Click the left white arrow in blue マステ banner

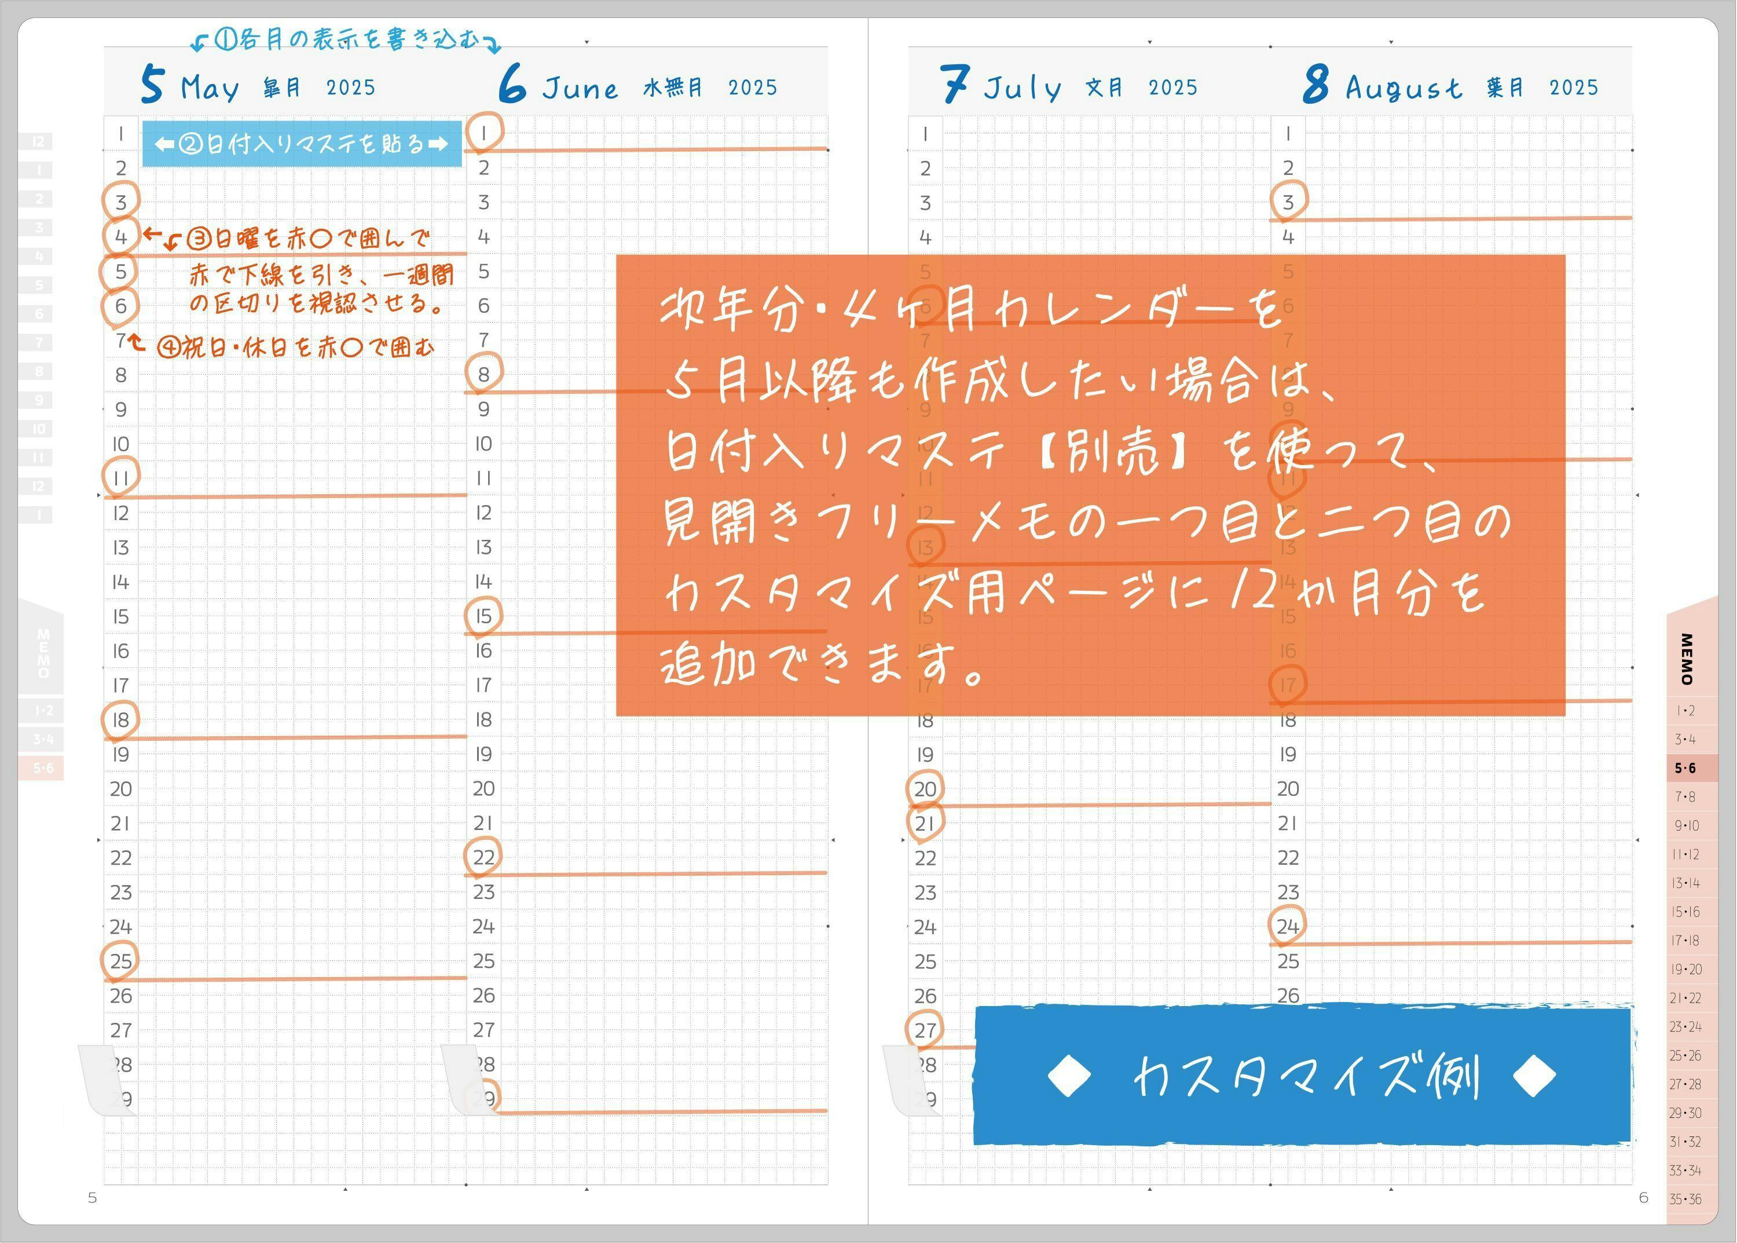(x=164, y=144)
